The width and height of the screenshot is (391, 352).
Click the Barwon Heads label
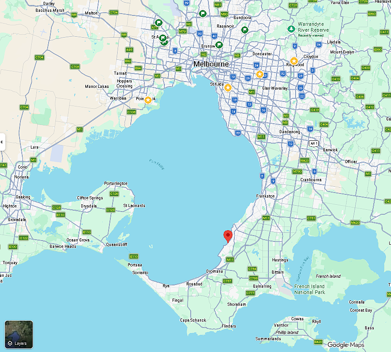[63, 246]
